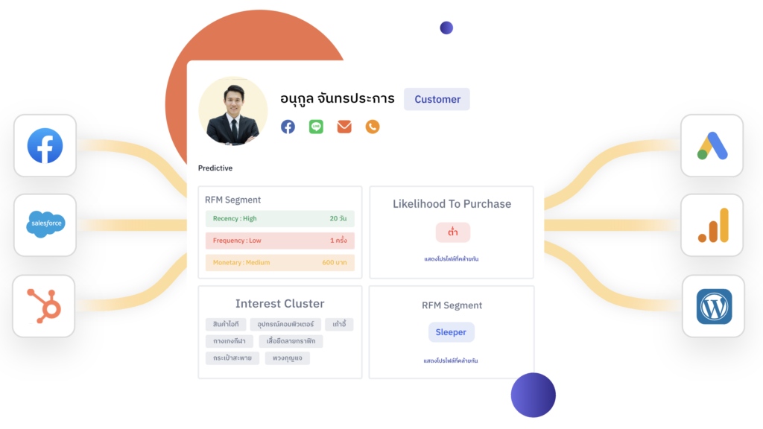The width and height of the screenshot is (763, 429).
Task: Select the Recency : High row
Action: [x=279, y=219]
